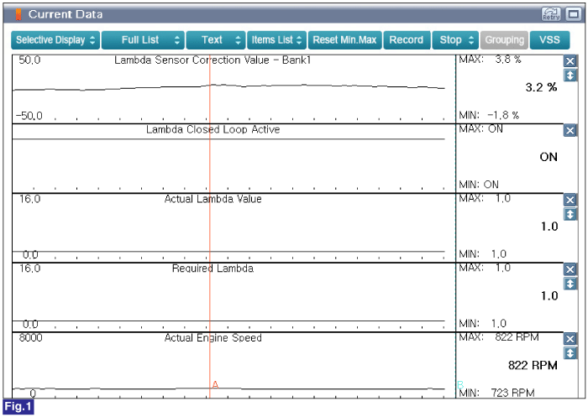Open the Stop dropdown button

click(455, 40)
